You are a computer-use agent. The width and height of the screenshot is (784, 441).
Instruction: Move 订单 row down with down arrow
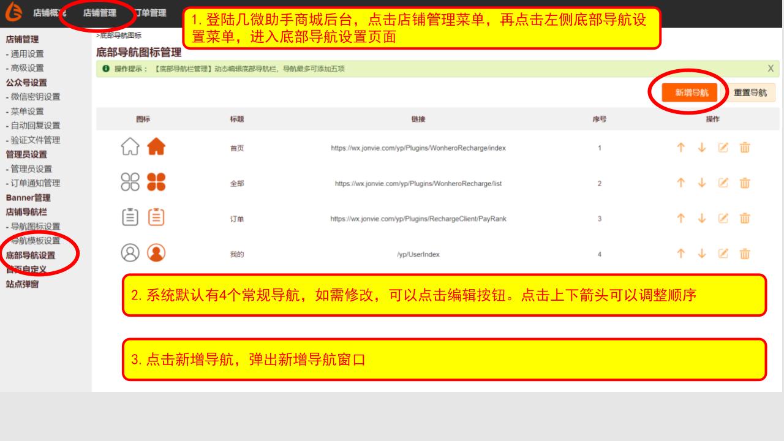click(x=702, y=219)
